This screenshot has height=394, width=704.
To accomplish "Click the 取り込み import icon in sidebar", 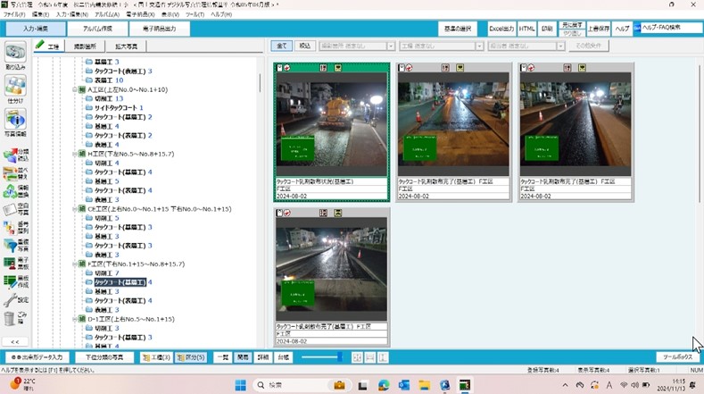I will click(x=15, y=55).
